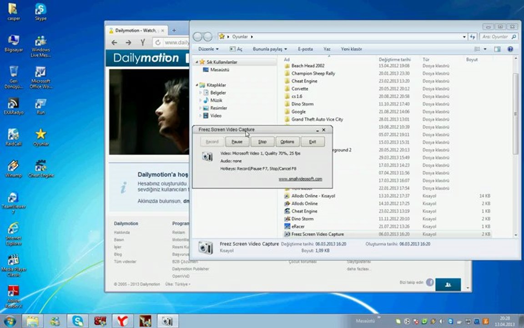Click the Facebook follow icon on Dailymotion
The width and height of the screenshot is (524, 328).
(430, 282)
